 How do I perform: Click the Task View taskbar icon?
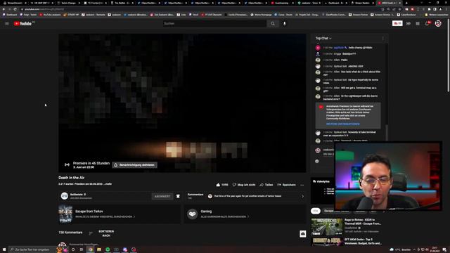tap(82, 249)
